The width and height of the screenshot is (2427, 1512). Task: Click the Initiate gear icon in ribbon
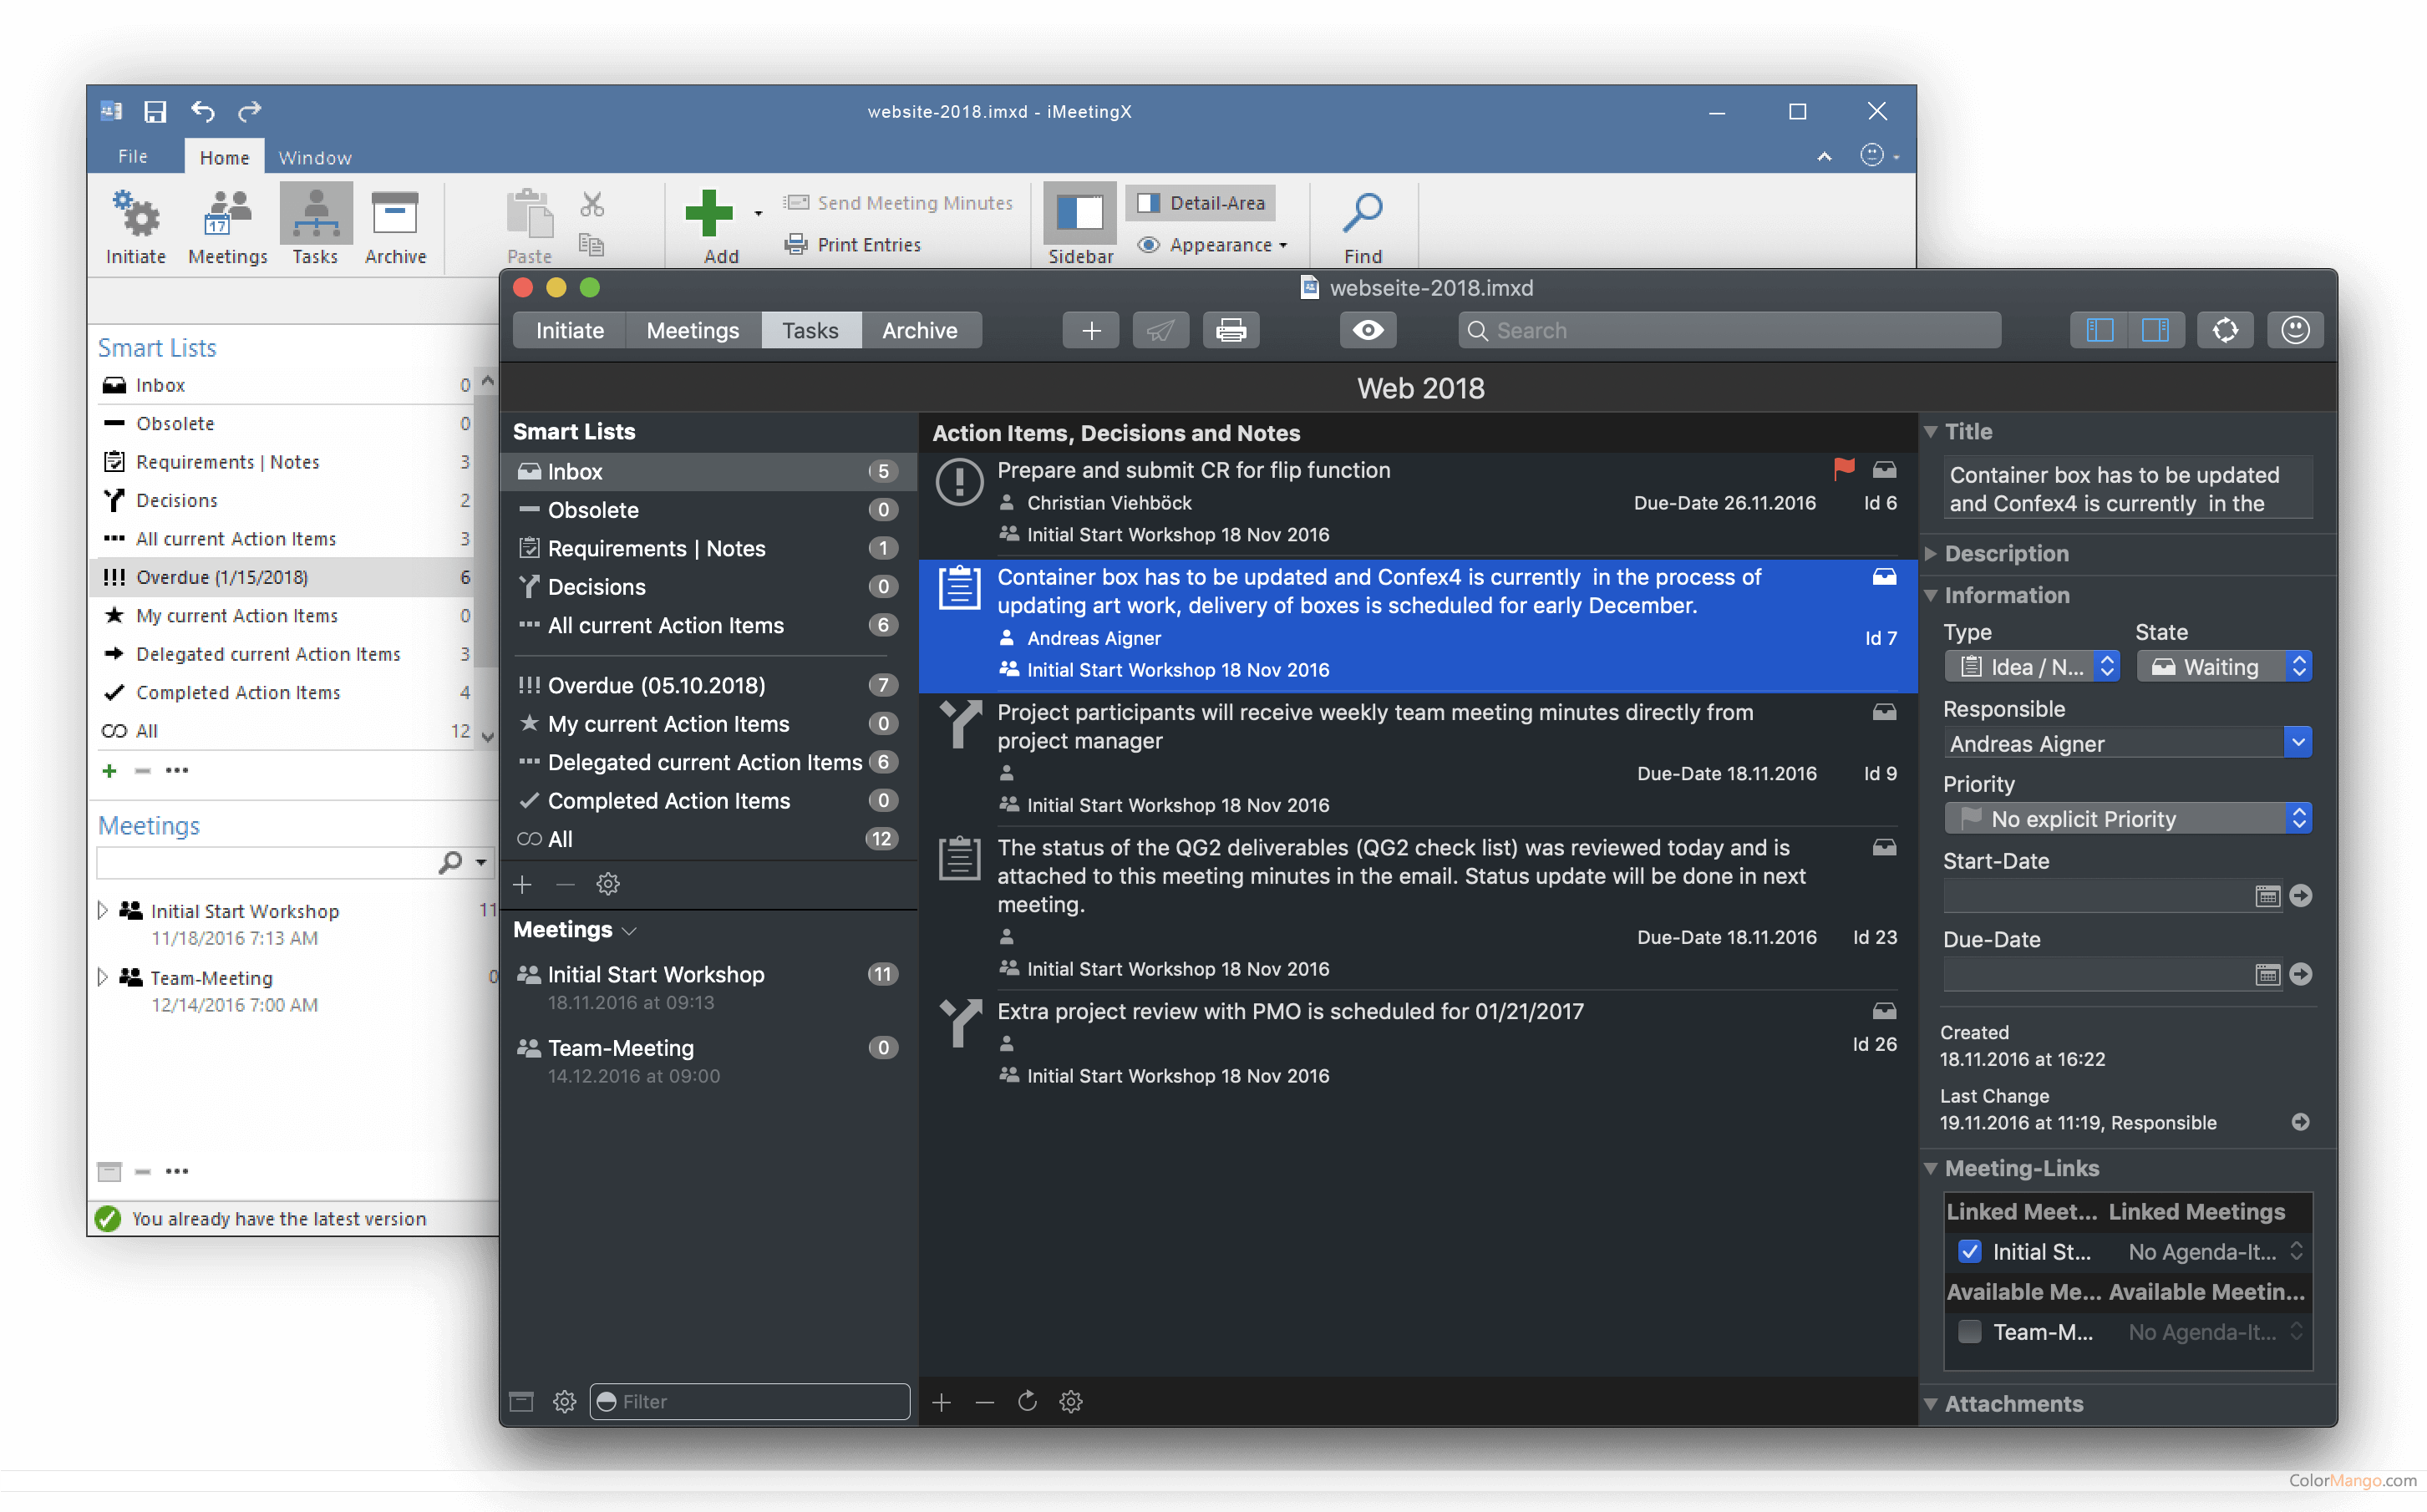pyautogui.click(x=136, y=215)
